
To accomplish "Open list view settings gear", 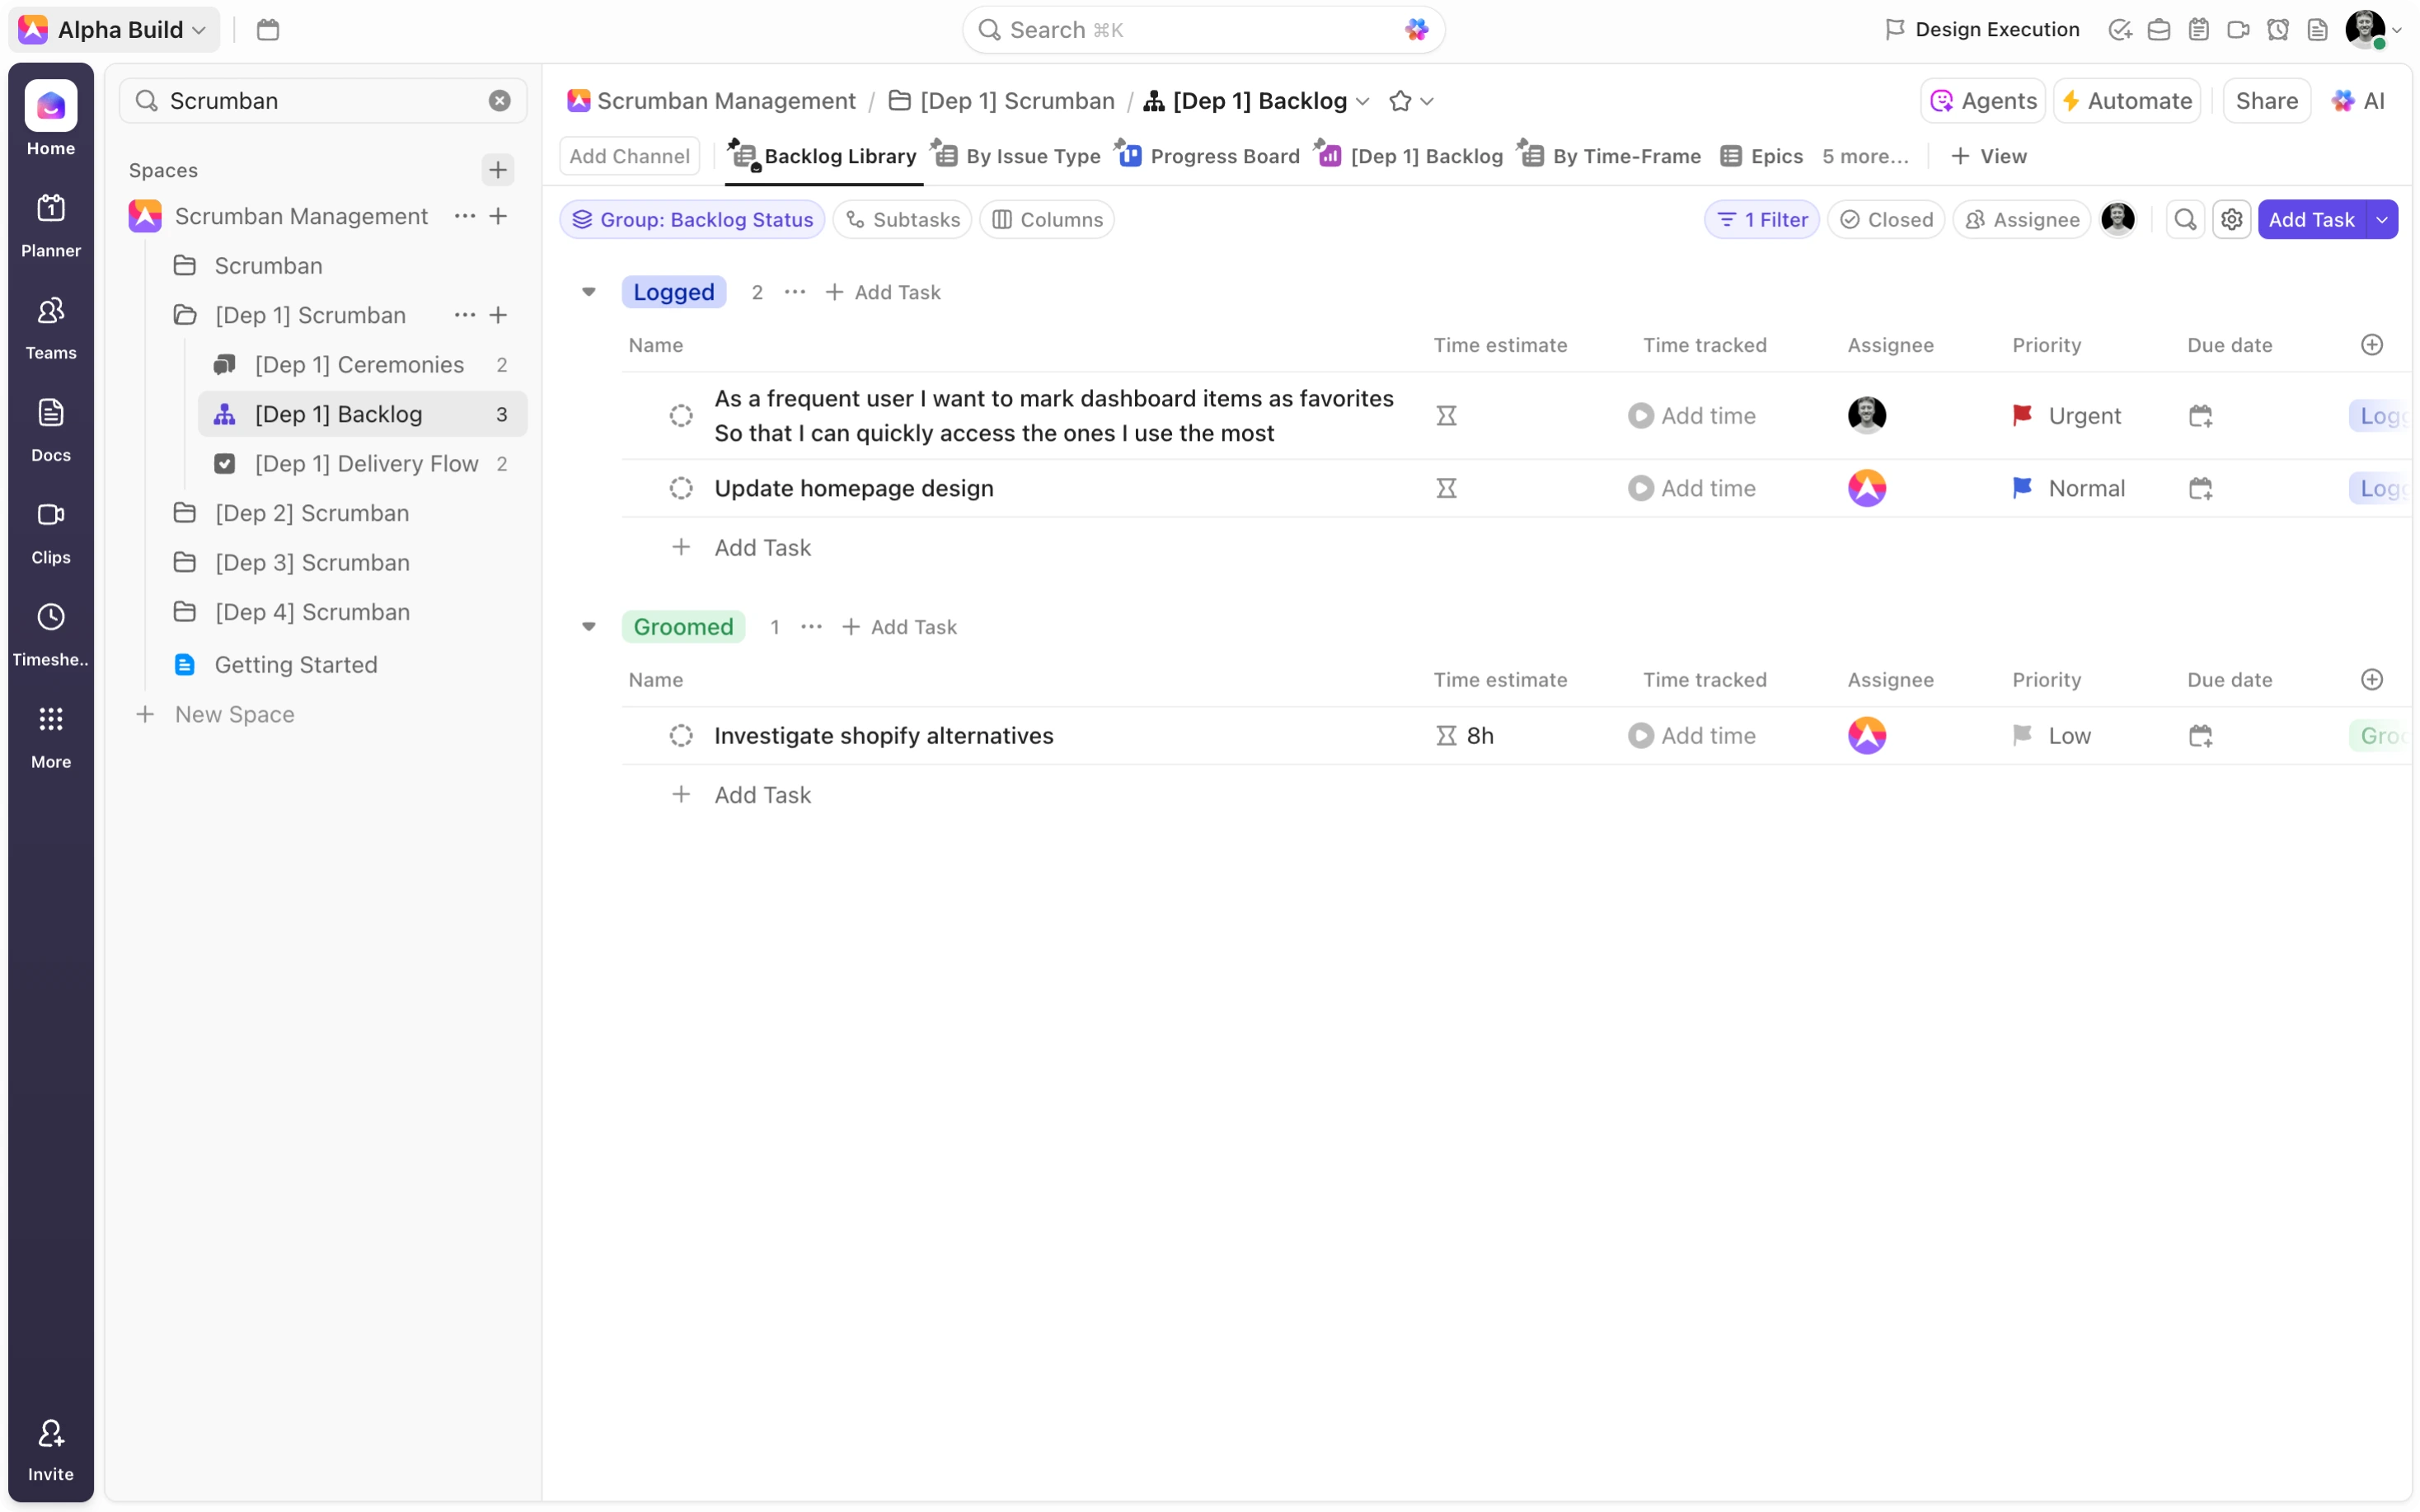I will 2232,219.
